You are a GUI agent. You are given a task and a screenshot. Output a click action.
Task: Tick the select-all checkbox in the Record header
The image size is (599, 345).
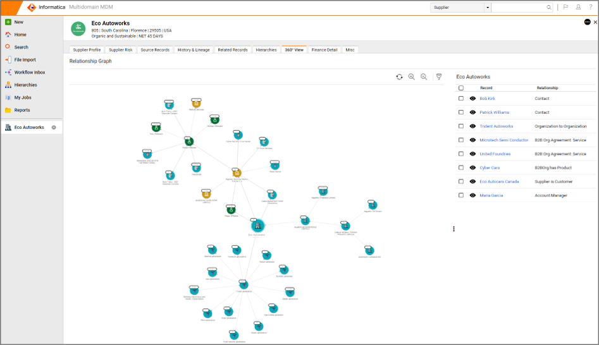pos(461,88)
